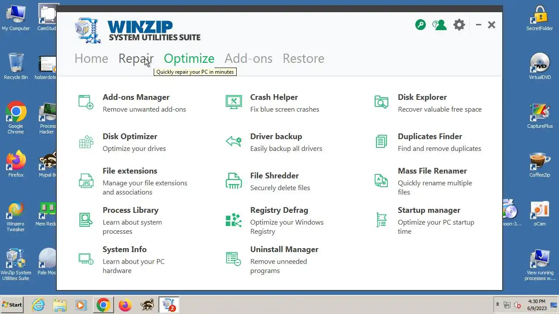Select the VirtualDVD desktop shortcut

pyautogui.click(x=540, y=67)
